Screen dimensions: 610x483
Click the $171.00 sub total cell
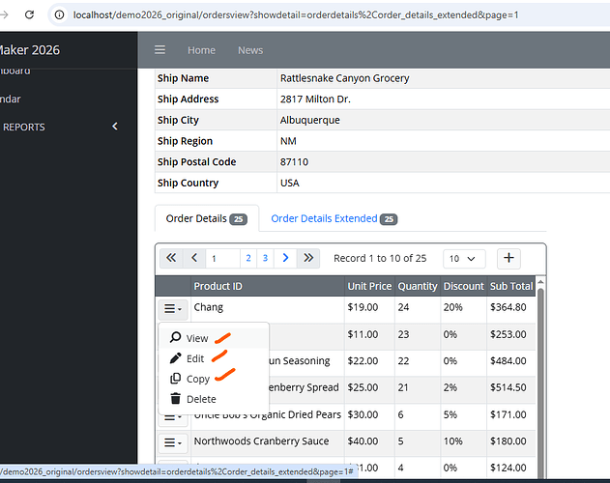tap(511, 414)
